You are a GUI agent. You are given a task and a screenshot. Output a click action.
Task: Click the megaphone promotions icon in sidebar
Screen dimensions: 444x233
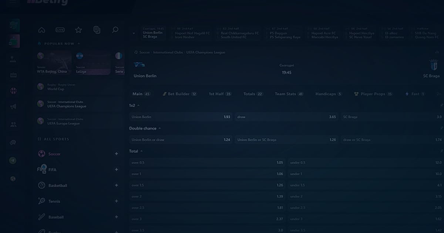[x=13, y=107]
